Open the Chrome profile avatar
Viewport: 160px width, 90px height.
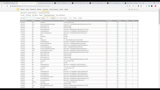[155, 6]
